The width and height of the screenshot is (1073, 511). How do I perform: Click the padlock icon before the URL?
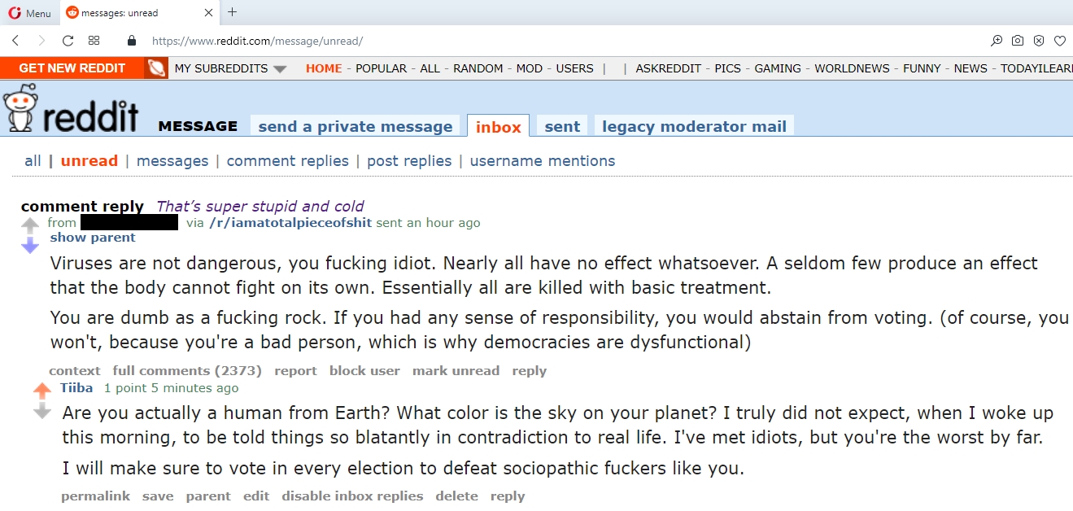pyautogui.click(x=132, y=41)
